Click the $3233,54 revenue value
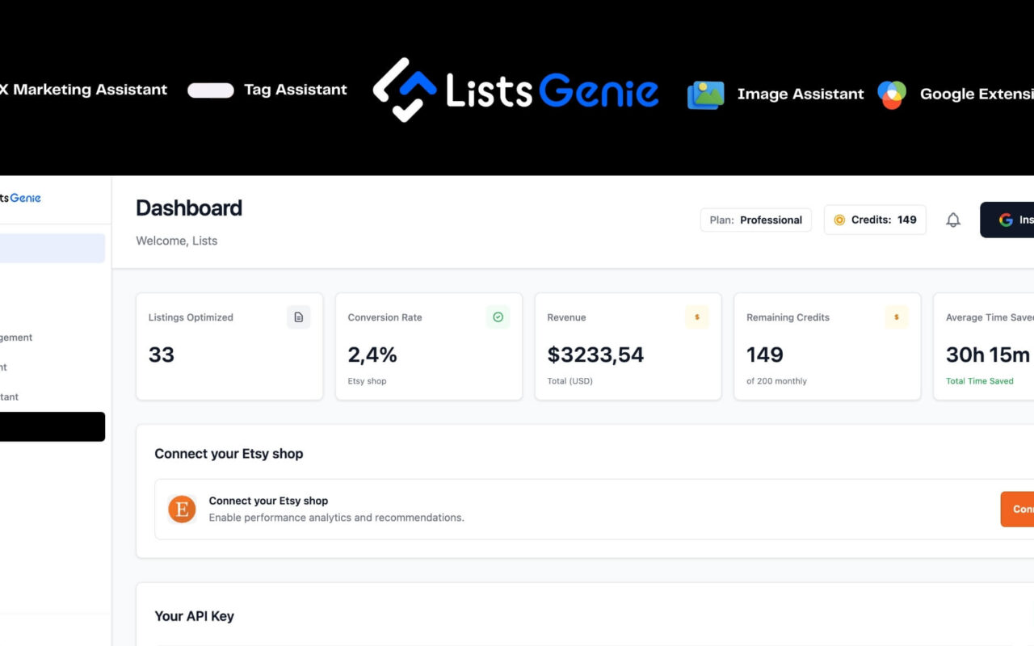1034x646 pixels. pyautogui.click(x=595, y=354)
